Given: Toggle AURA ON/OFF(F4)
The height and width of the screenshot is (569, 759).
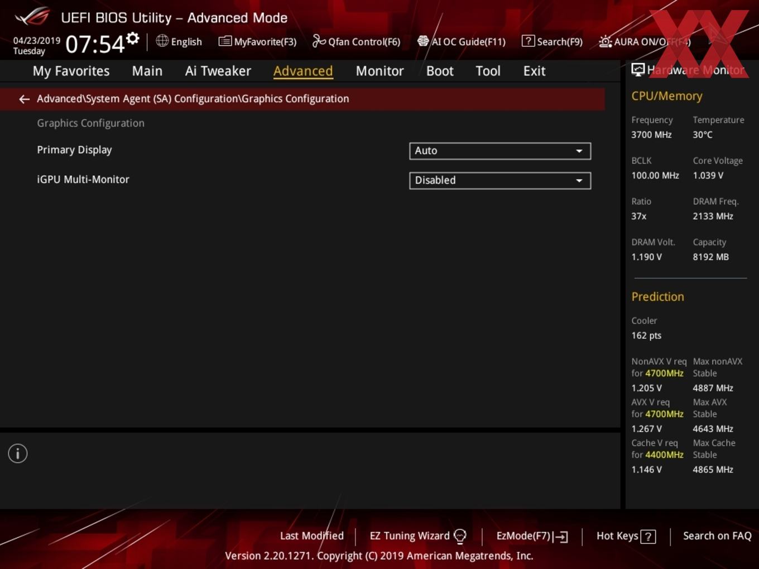Looking at the screenshot, I should coord(645,41).
